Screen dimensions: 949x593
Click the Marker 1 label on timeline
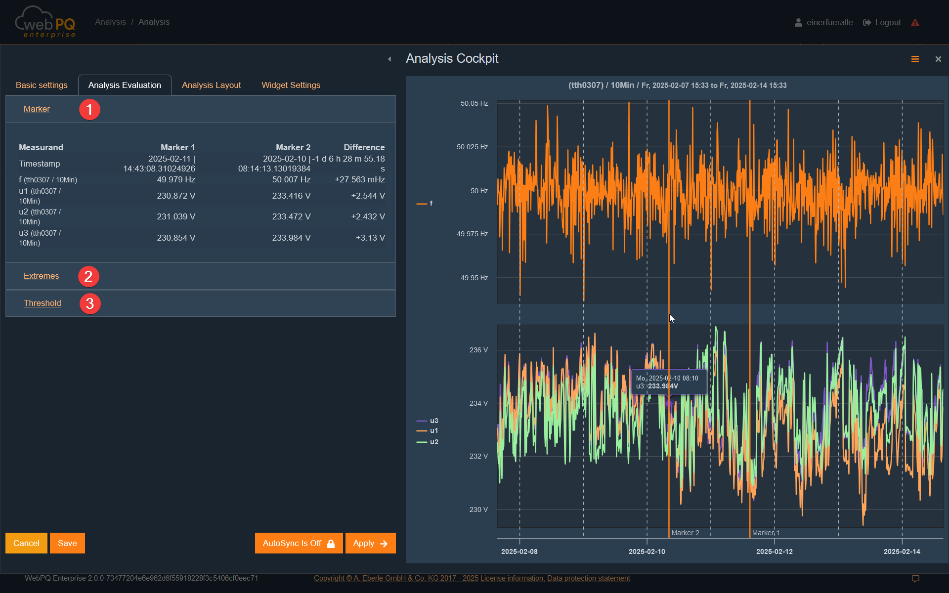click(x=765, y=533)
